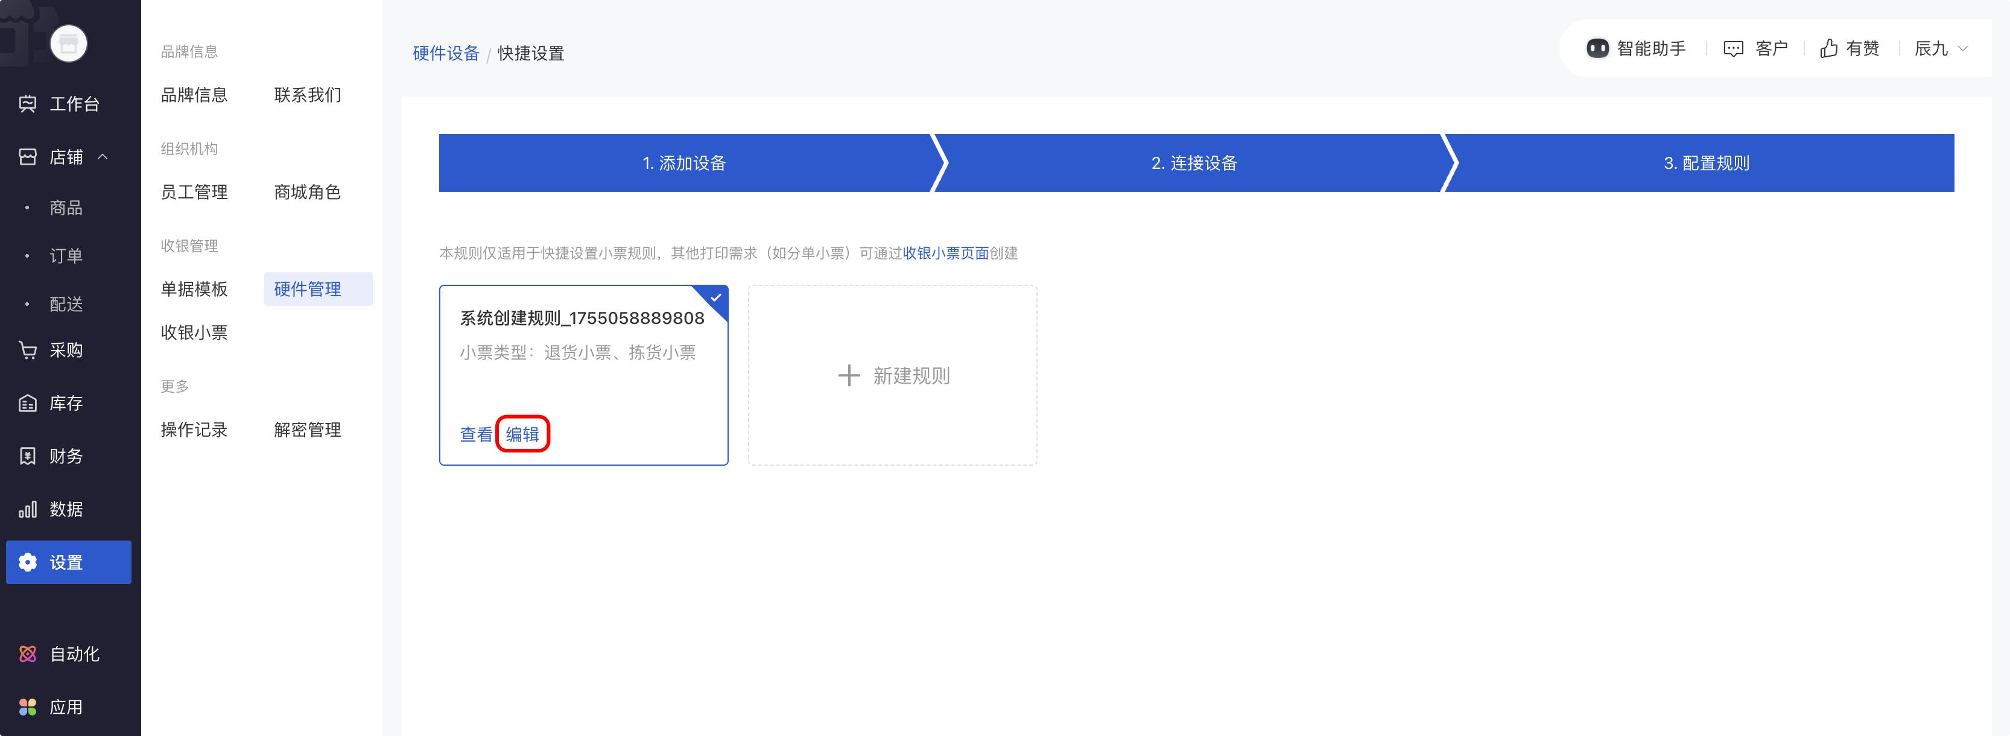This screenshot has height=736, width=2010.
Task: Open the 数据 bar chart icon
Action: (27, 510)
